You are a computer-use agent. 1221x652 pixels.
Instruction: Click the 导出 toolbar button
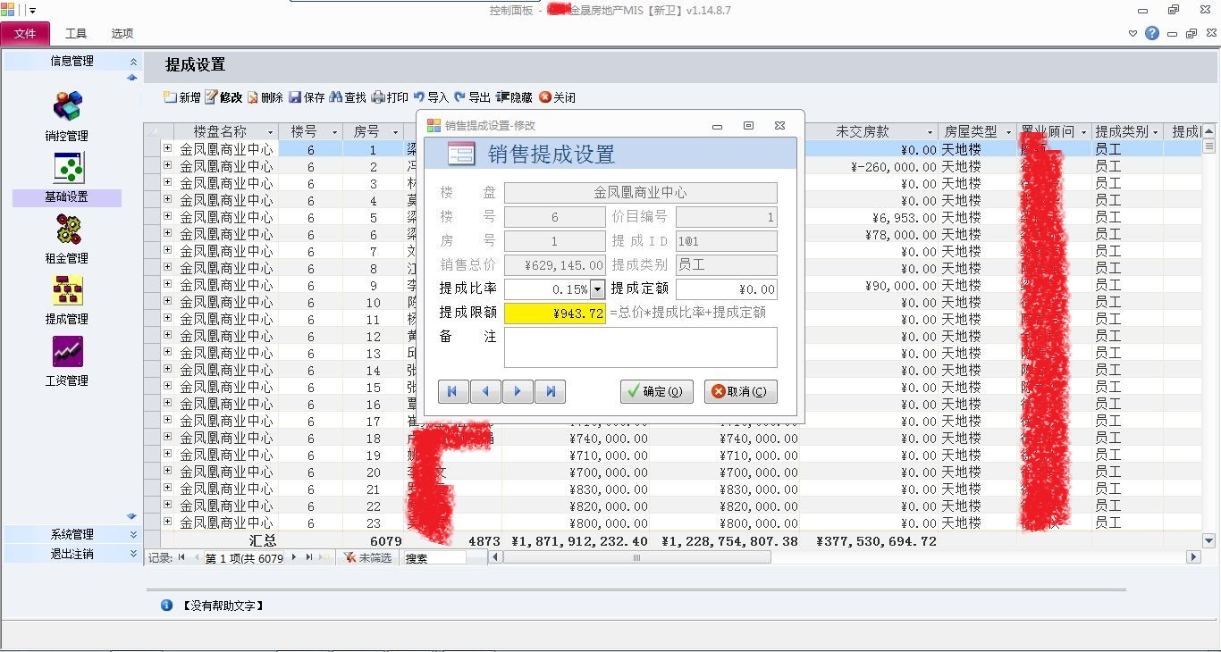point(472,97)
